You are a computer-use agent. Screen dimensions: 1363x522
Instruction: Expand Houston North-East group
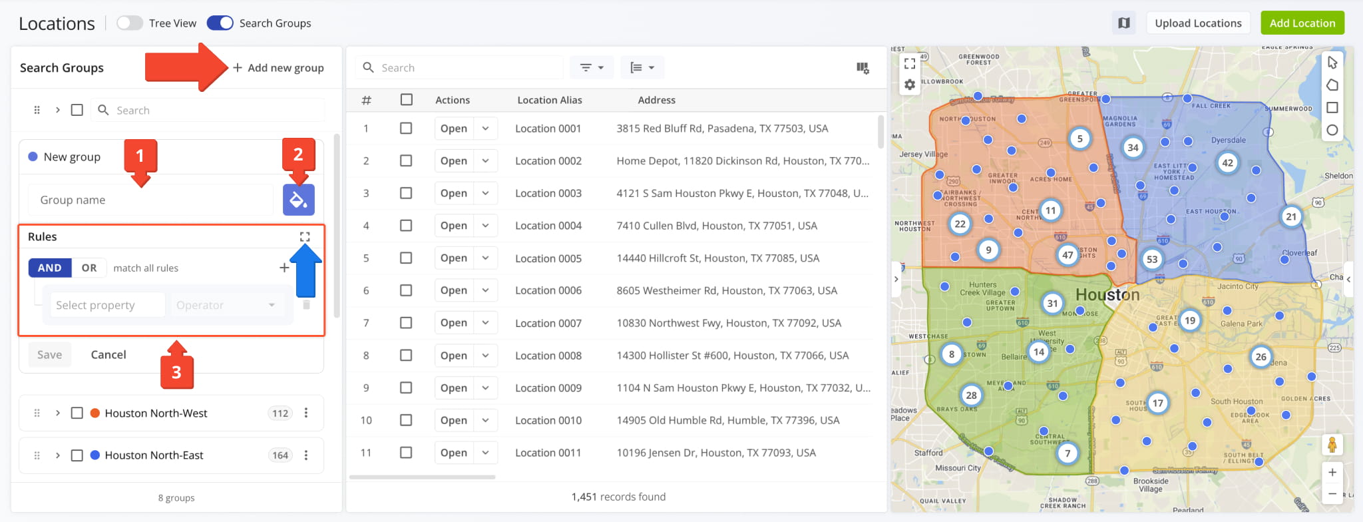pos(58,455)
